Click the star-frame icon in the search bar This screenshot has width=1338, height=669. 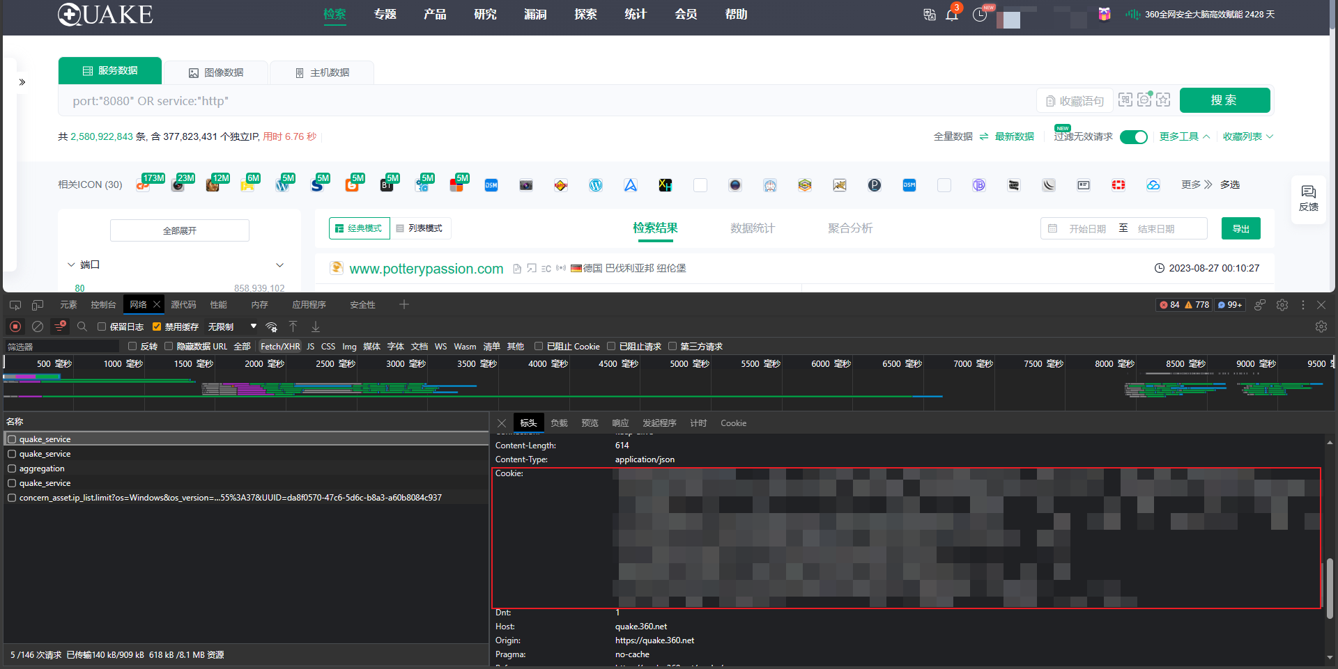(1163, 100)
